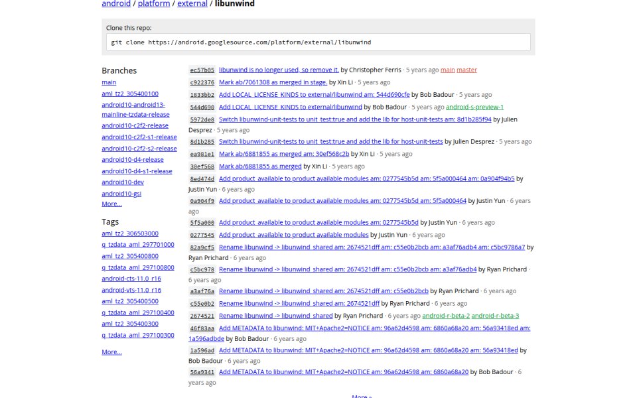
Task: Open tag android-cts-11.0_r16
Action: tap(131, 279)
